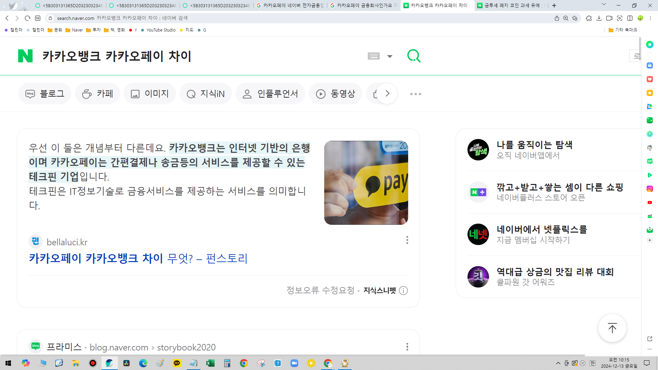658x370 pixels.
Task: Switch to 금투세 폐지 코인 과세 tab
Action: pyautogui.click(x=511, y=5)
